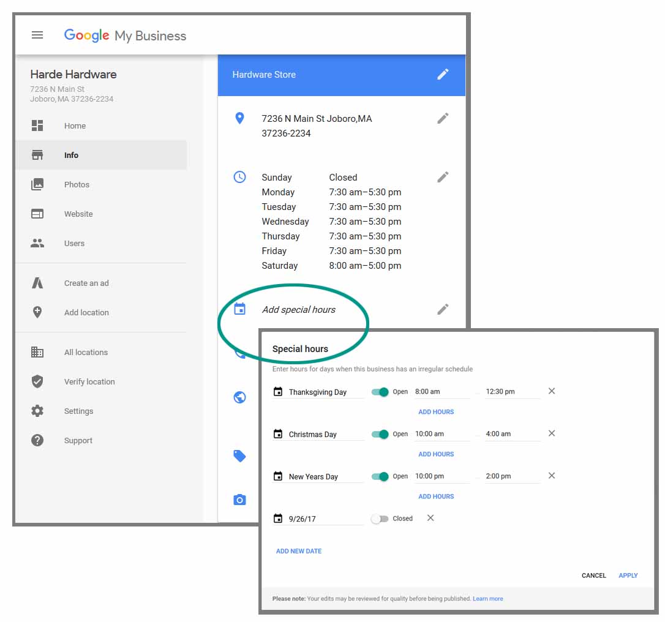Click the blue tag attributes icon

tap(239, 456)
